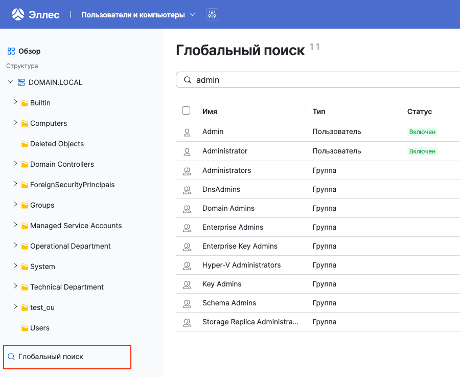Image resolution: width=460 pixels, height=377 pixels.
Task: Click the Deleted Objects folder icon
Action: click(x=25, y=144)
